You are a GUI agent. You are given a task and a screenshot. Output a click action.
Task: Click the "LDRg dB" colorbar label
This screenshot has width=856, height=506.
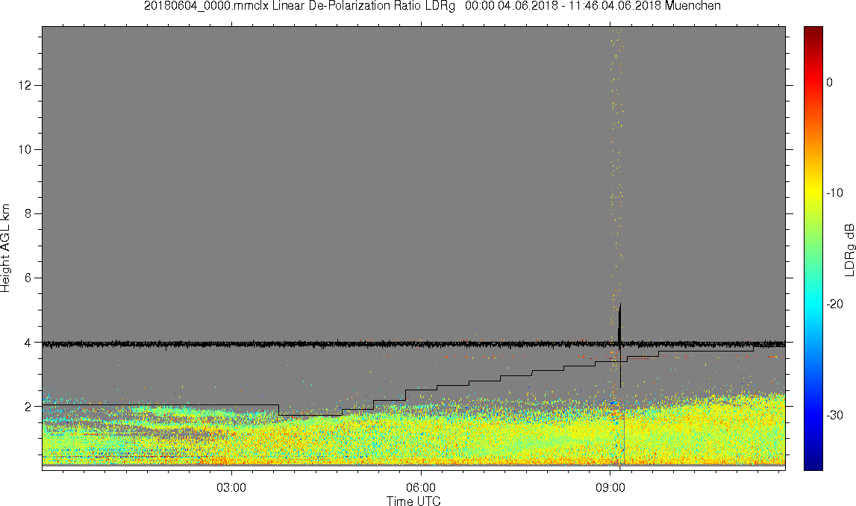click(849, 249)
